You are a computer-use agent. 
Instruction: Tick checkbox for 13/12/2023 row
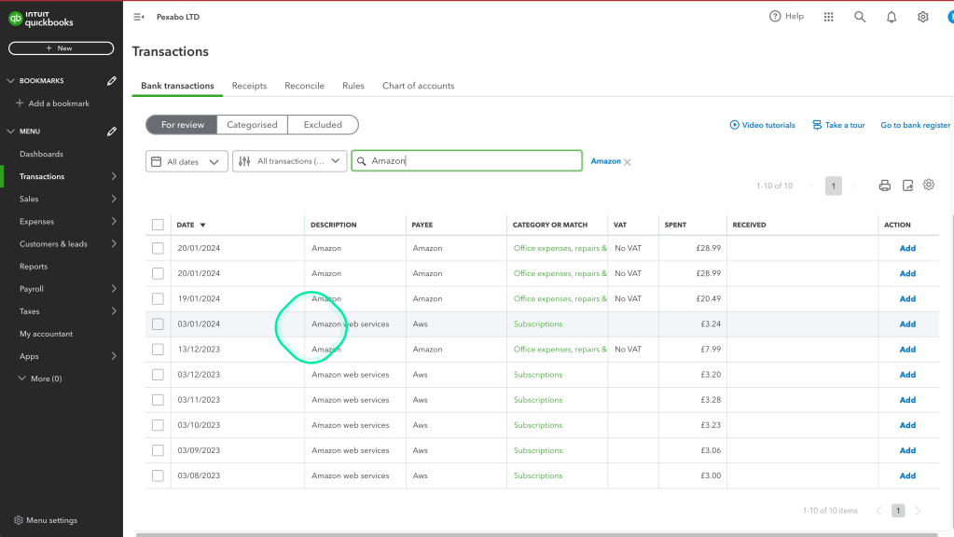(158, 349)
